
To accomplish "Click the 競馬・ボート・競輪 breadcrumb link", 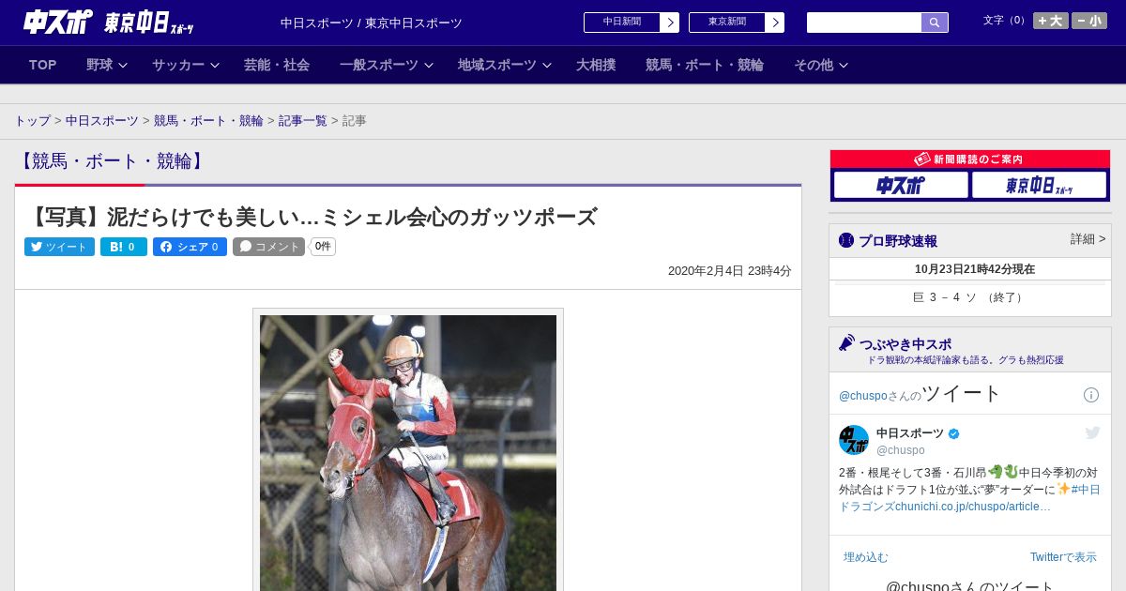I will 208,121.
